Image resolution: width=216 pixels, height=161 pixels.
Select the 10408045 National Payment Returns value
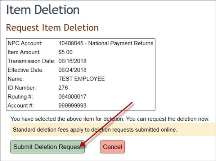[106, 43]
